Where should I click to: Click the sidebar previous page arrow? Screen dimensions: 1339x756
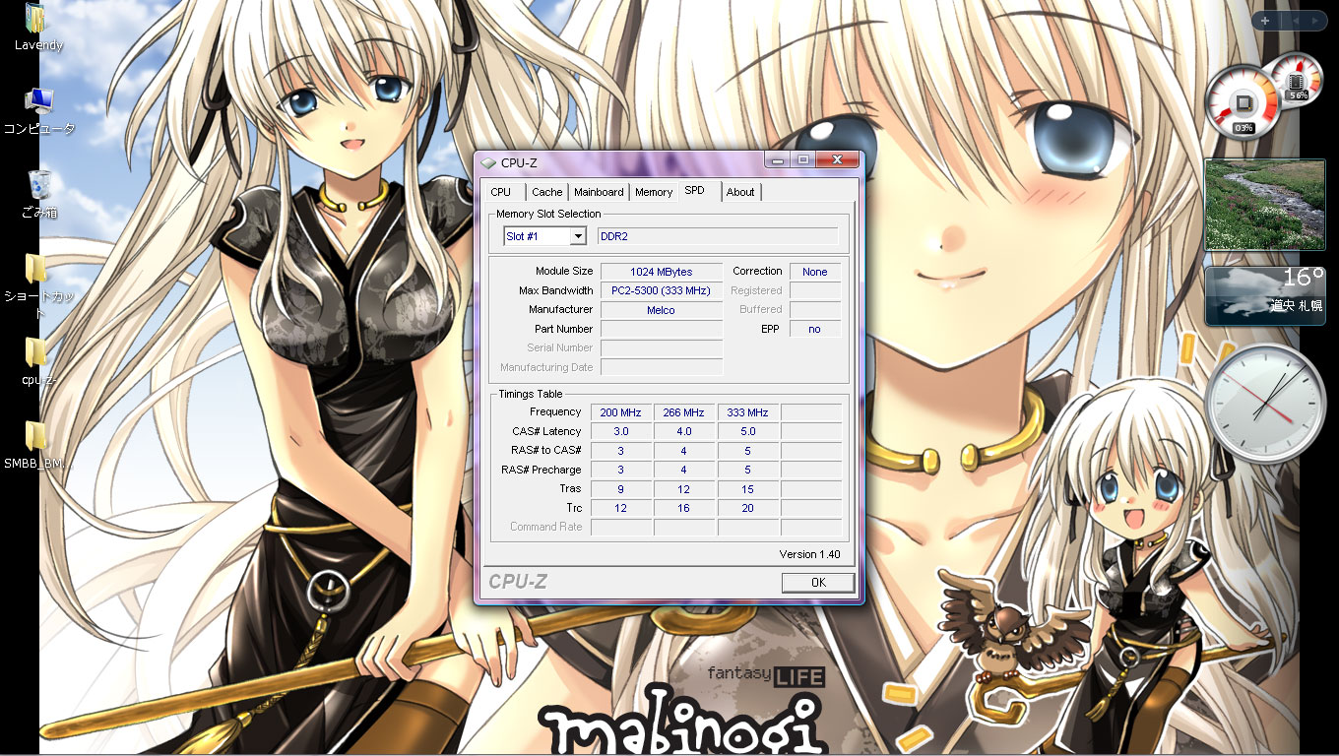(x=1294, y=21)
